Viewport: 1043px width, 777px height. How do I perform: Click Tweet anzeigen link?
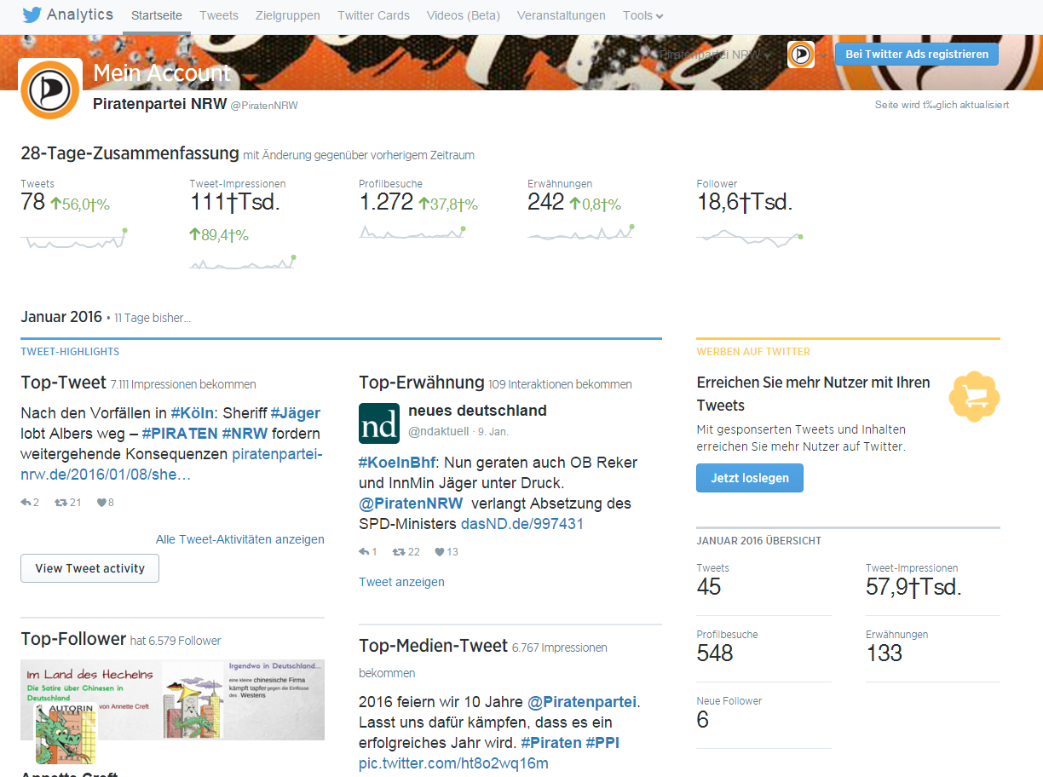tap(401, 582)
